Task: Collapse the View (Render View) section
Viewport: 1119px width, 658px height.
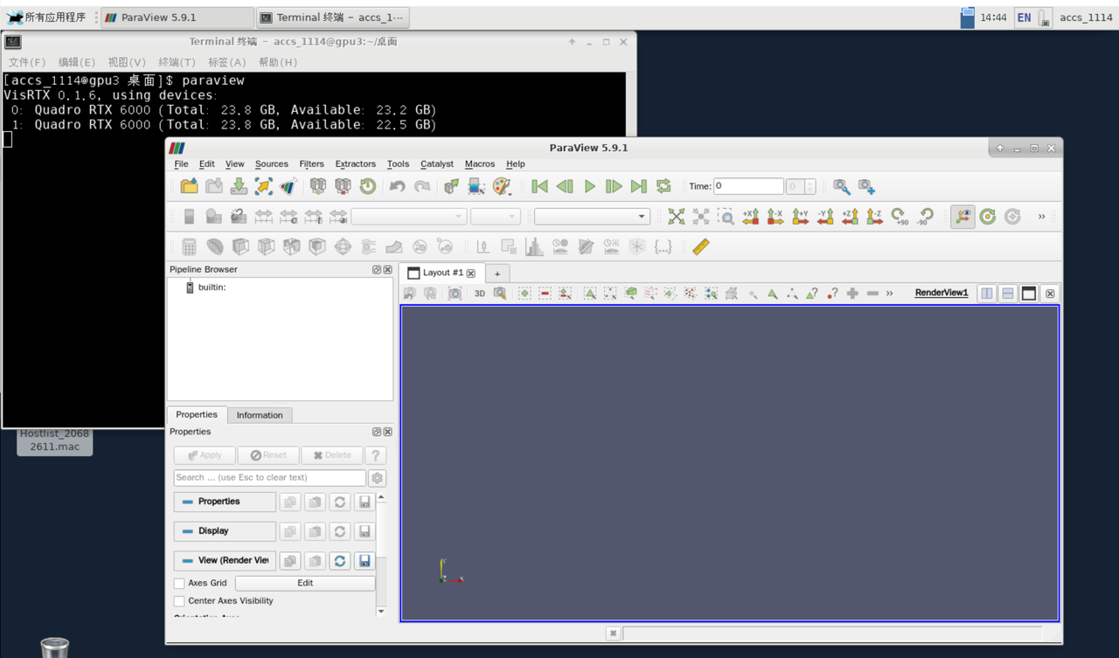Action: [225, 560]
